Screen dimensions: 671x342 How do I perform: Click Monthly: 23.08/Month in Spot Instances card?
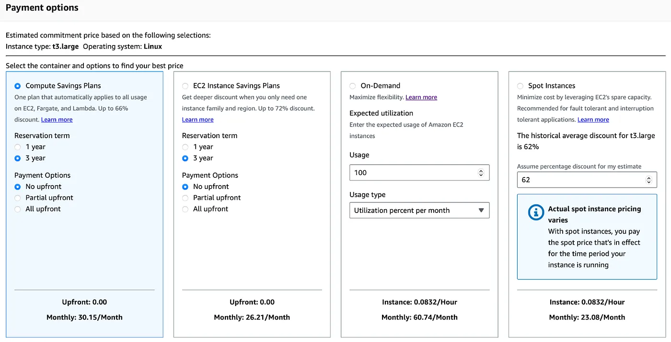[587, 317]
